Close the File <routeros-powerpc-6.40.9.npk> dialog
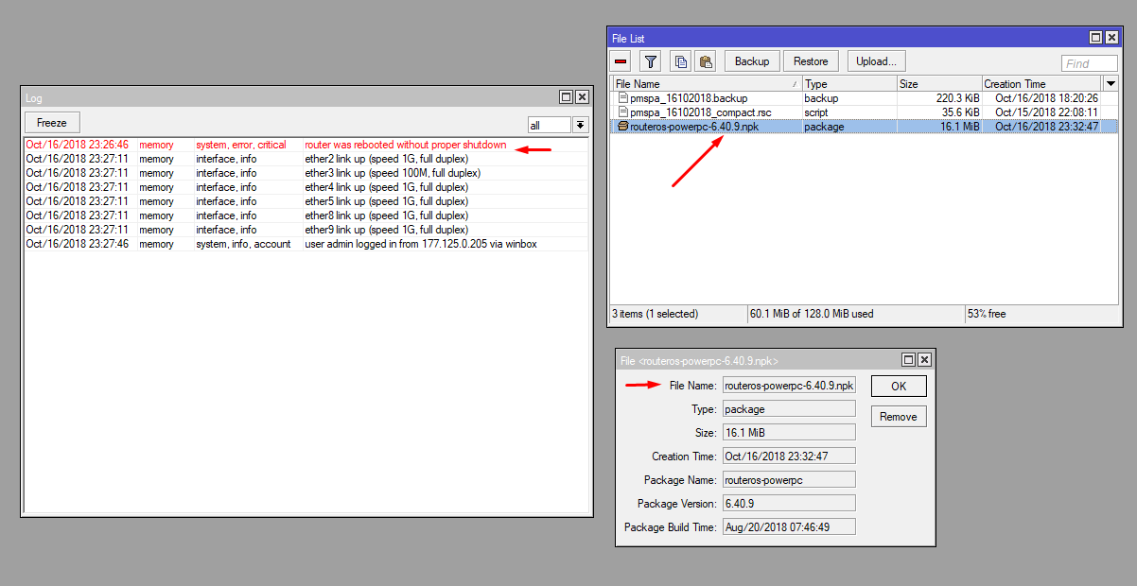The width and height of the screenshot is (1137, 586). click(x=924, y=360)
